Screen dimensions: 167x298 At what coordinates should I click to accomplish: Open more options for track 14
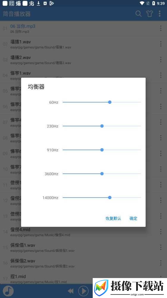pyautogui.click(x=161, y=232)
